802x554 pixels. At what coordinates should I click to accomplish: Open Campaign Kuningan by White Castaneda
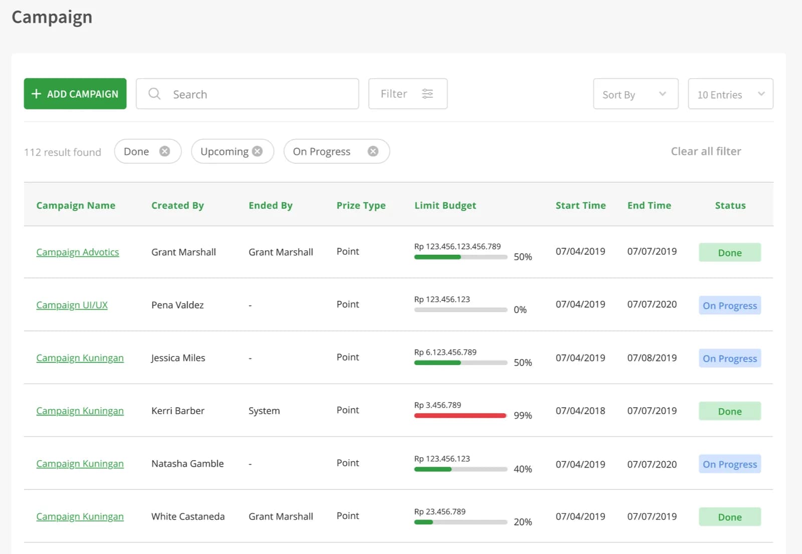[80, 516]
